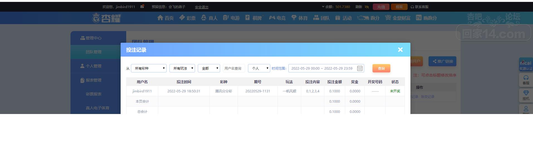Open the 棋牌 card games navigation item
533x152 pixels.
pos(254,18)
